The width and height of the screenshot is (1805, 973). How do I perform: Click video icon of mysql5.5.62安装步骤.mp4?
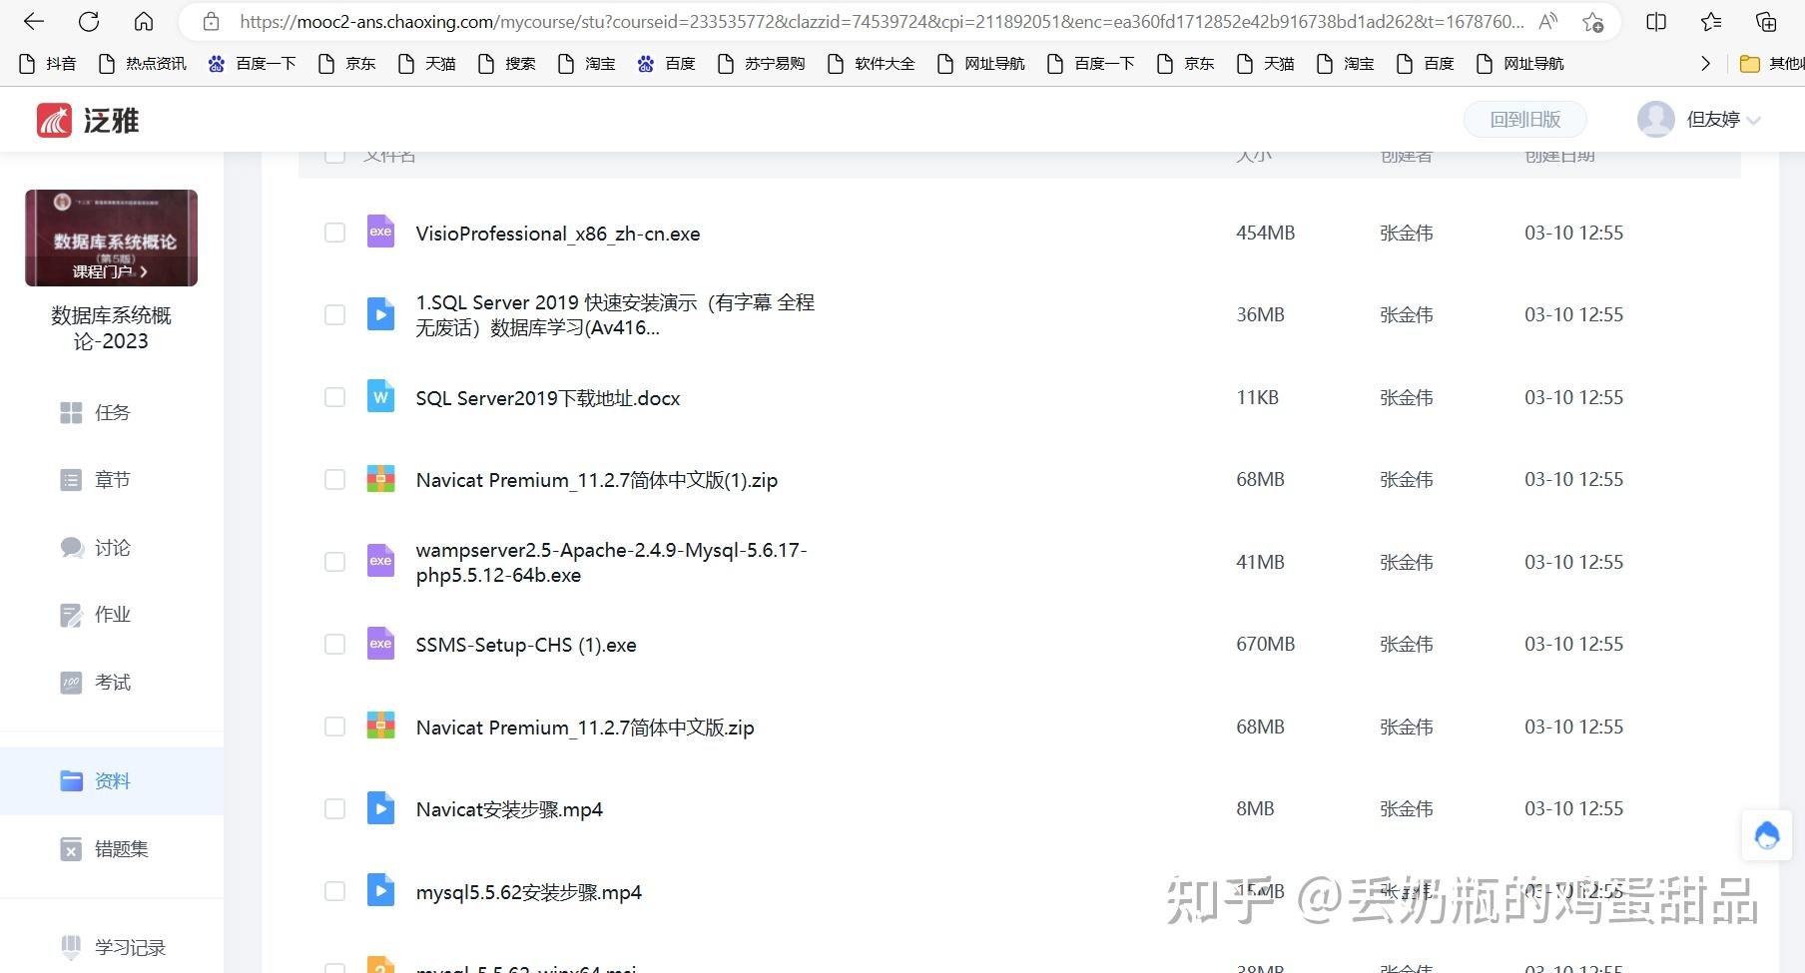click(x=380, y=890)
